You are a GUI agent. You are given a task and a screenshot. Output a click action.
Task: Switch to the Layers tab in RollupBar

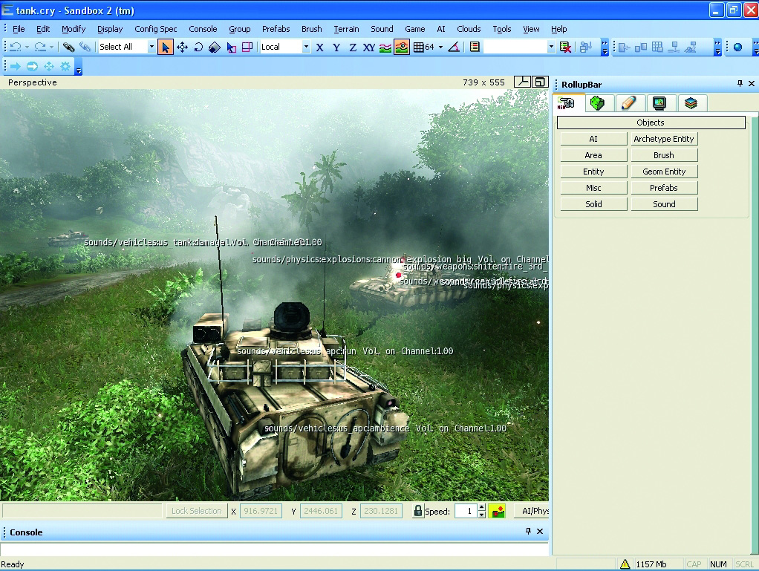click(691, 103)
